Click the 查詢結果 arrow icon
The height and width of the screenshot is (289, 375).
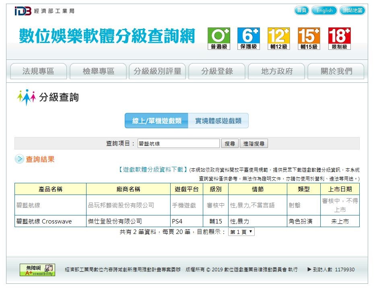pyautogui.click(x=19, y=159)
